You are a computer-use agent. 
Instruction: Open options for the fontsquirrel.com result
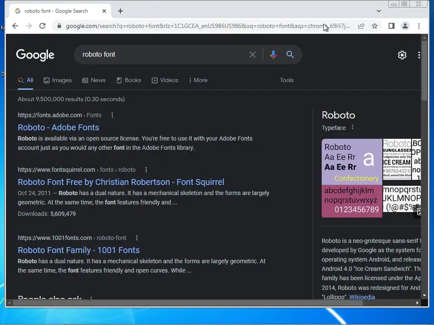pyautogui.click(x=146, y=170)
